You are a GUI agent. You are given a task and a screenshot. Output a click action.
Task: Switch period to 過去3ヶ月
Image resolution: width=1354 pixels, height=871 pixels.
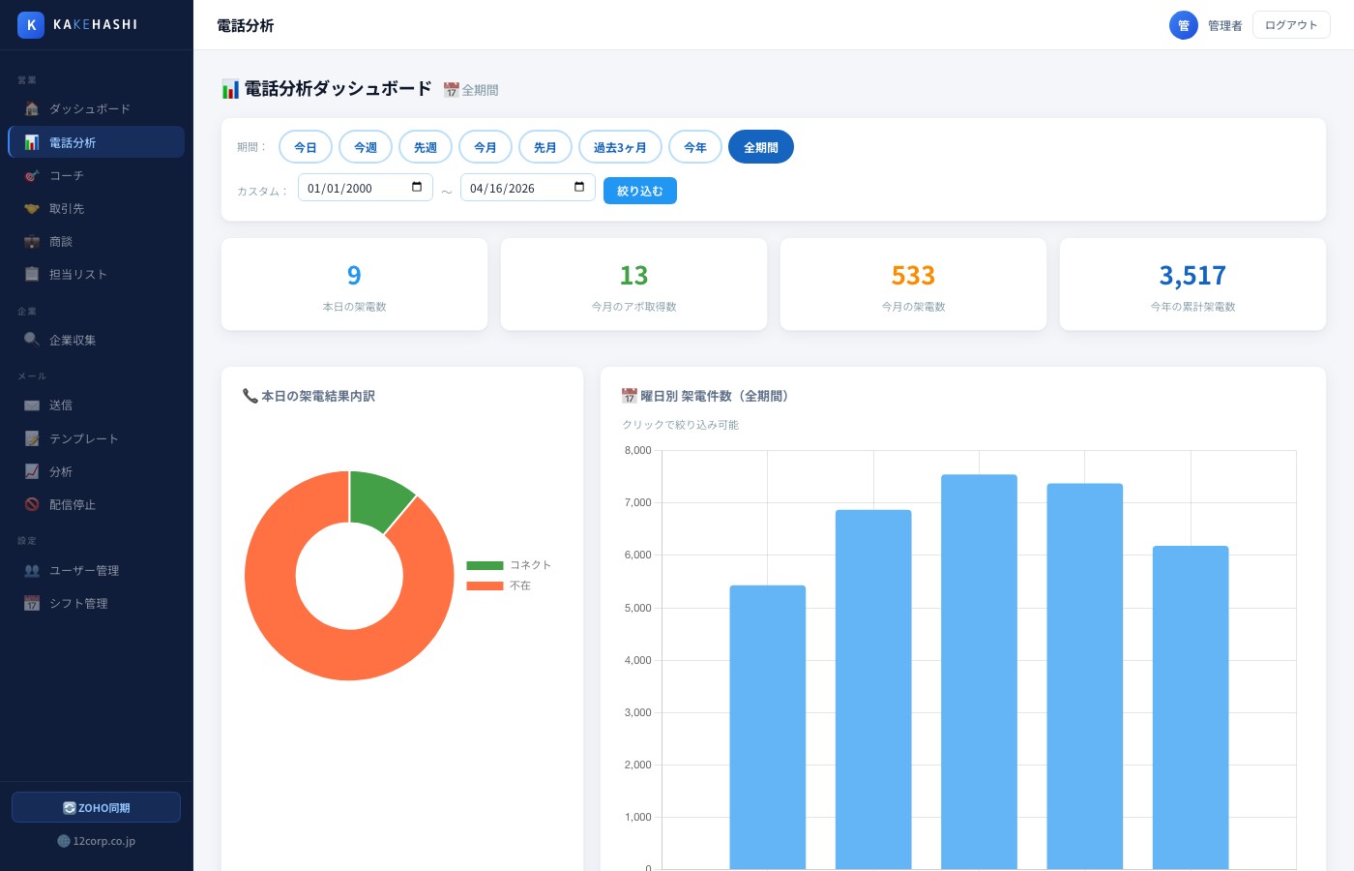(621, 146)
